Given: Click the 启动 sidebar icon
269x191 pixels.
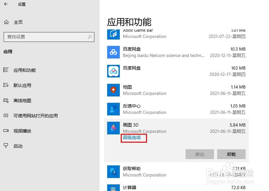Looking at the screenshot, I should pos(6,146).
